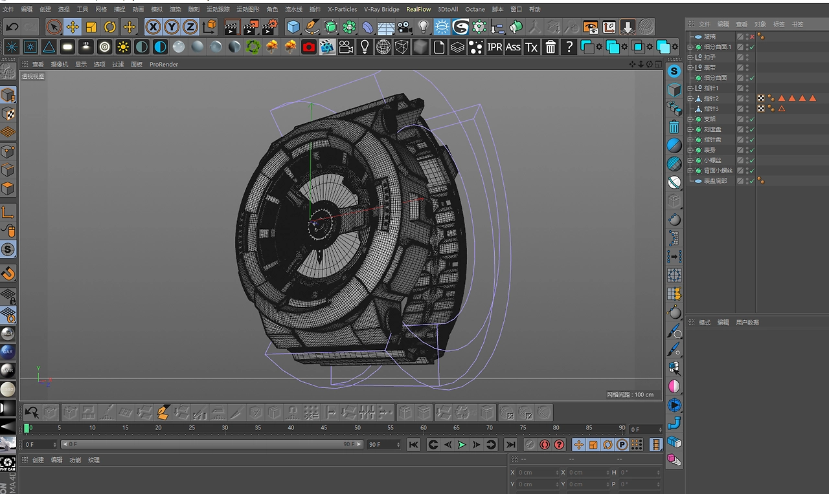Toggle the red X enable mark on 玻璃
This screenshot has width=829, height=494.
click(751, 37)
